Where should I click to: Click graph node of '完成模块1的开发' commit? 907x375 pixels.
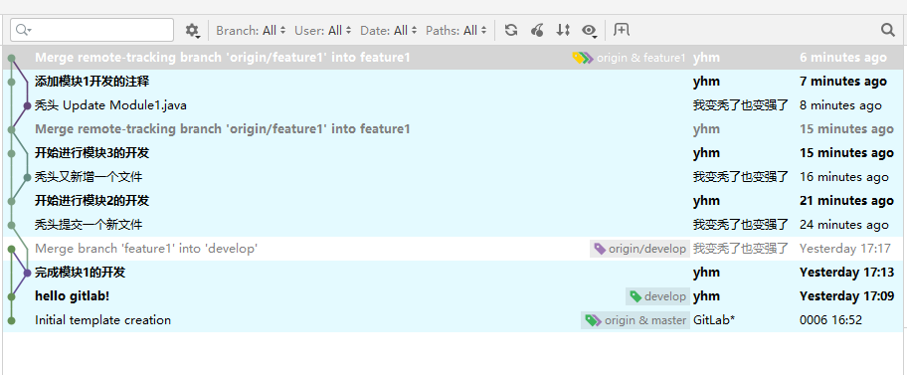[x=27, y=273]
